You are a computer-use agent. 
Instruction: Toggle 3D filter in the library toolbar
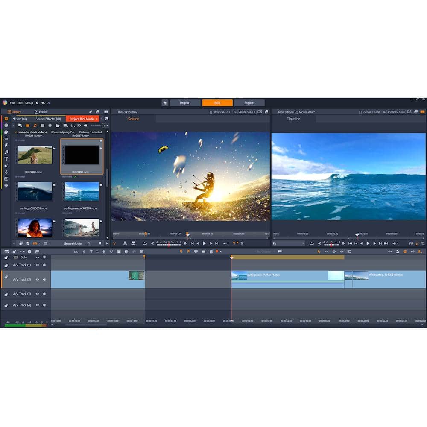pos(79,126)
